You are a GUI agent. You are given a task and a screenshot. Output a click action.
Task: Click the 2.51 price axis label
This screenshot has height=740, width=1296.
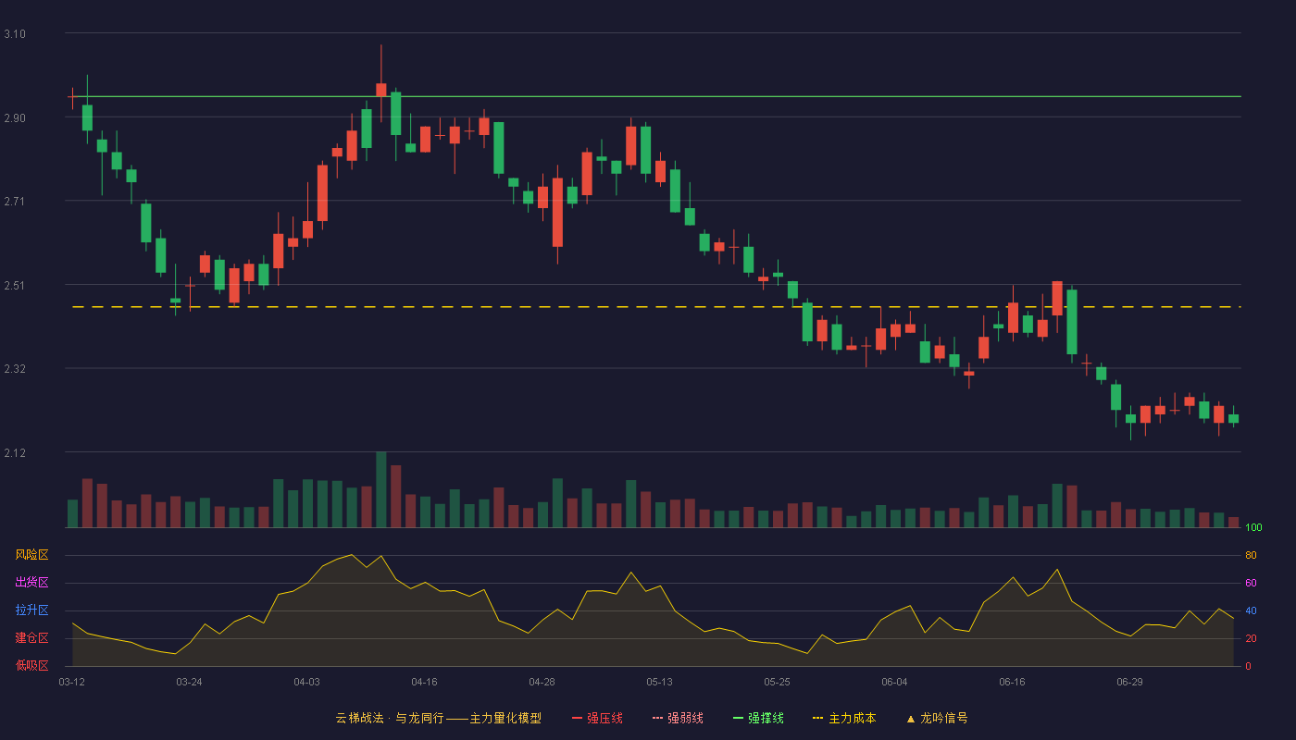point(15,286)
